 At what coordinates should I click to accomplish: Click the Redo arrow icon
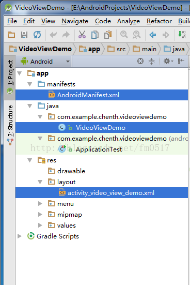pyautogui.click(x=66, y=35)
